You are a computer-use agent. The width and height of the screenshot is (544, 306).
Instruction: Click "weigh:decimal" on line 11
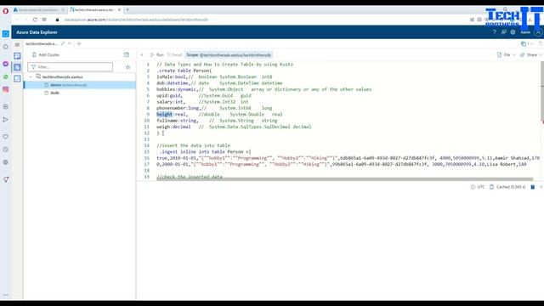(x=173, y=127)
